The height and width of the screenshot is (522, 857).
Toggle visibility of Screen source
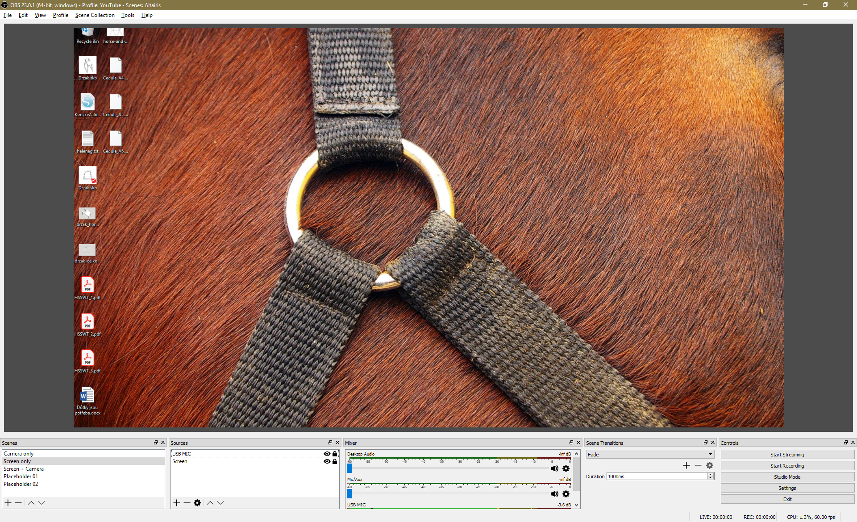(327, 461)
